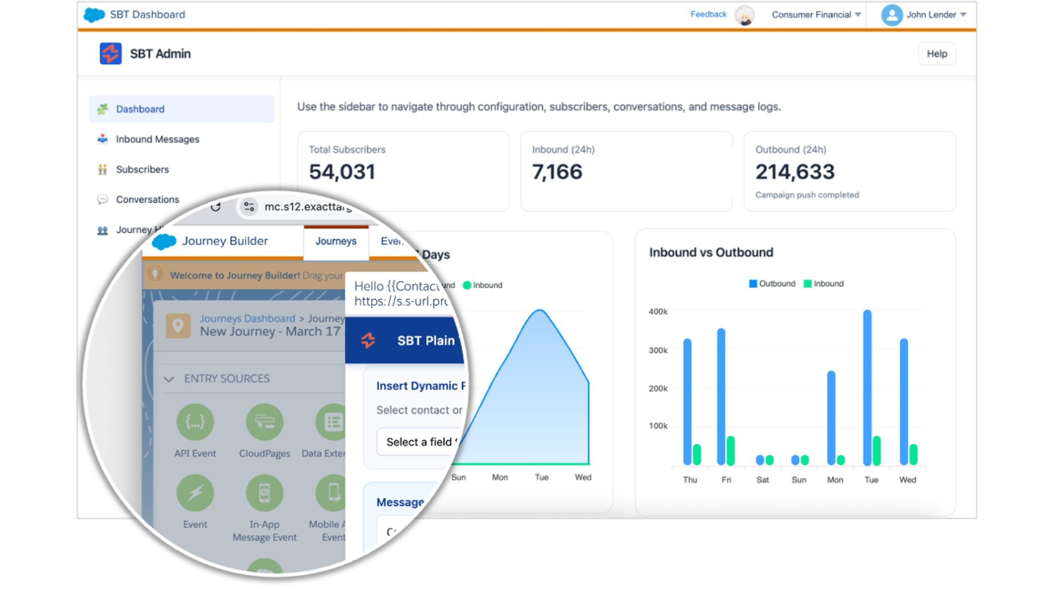Toggle the Inbound legend on the area chart
The width and height of the screenshot is (1048, 589).
click(x=482, y=285)
